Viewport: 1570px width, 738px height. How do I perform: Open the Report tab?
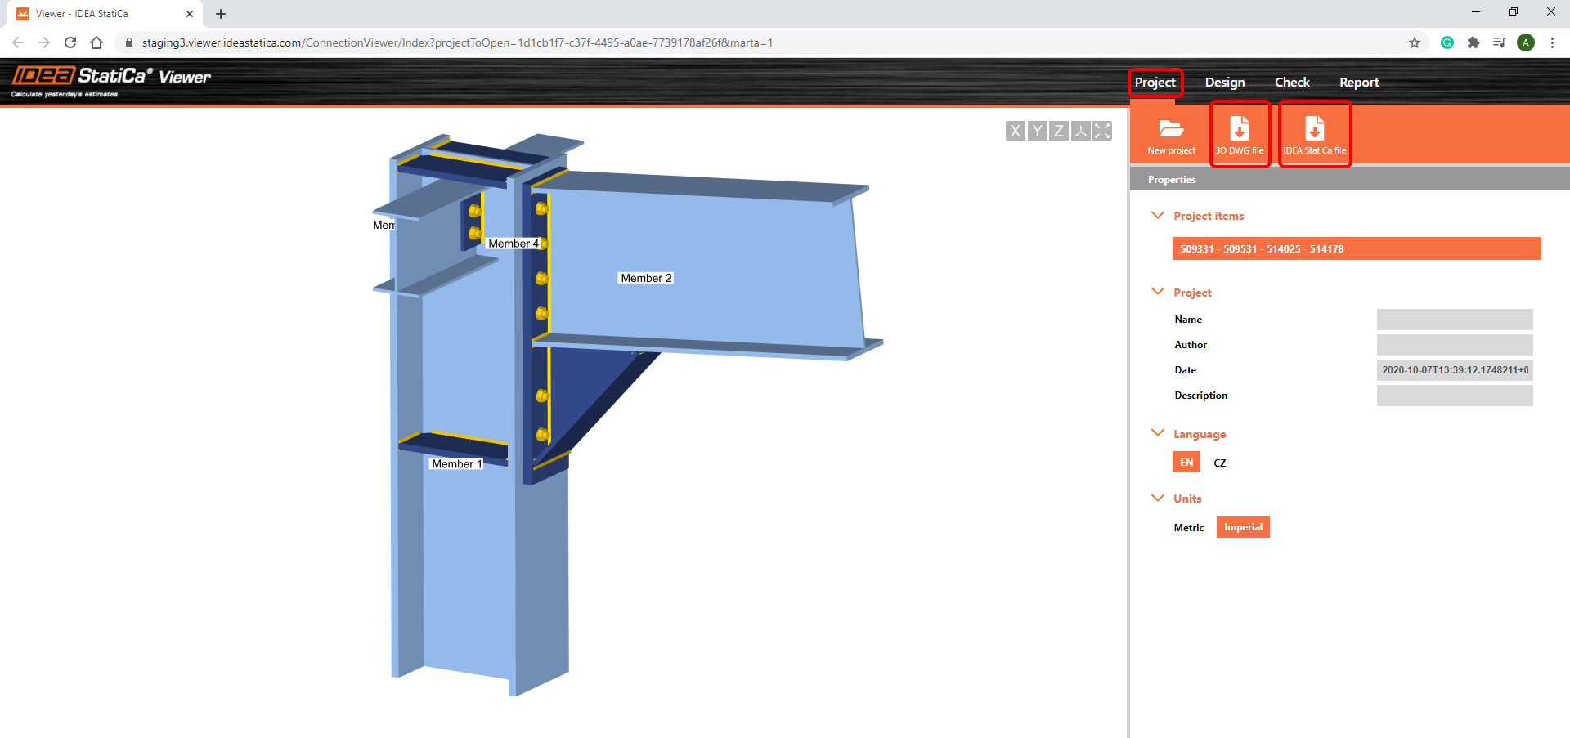point(1358,83)
